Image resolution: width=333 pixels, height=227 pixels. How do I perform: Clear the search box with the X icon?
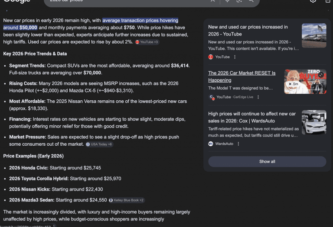[213, 1]
